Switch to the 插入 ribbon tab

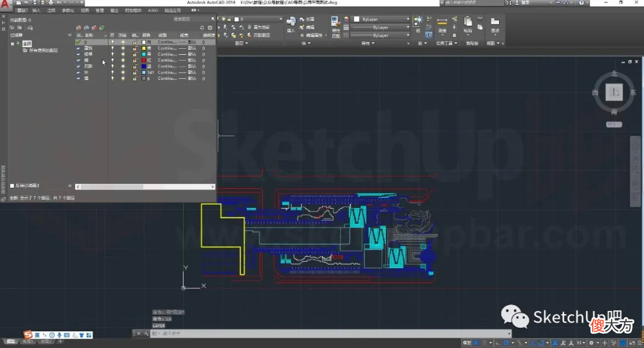36,10
